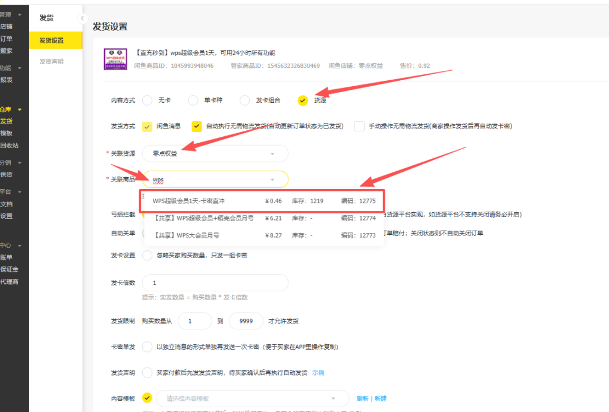Open the 内容模板 template dropdown

pos(251,398)
